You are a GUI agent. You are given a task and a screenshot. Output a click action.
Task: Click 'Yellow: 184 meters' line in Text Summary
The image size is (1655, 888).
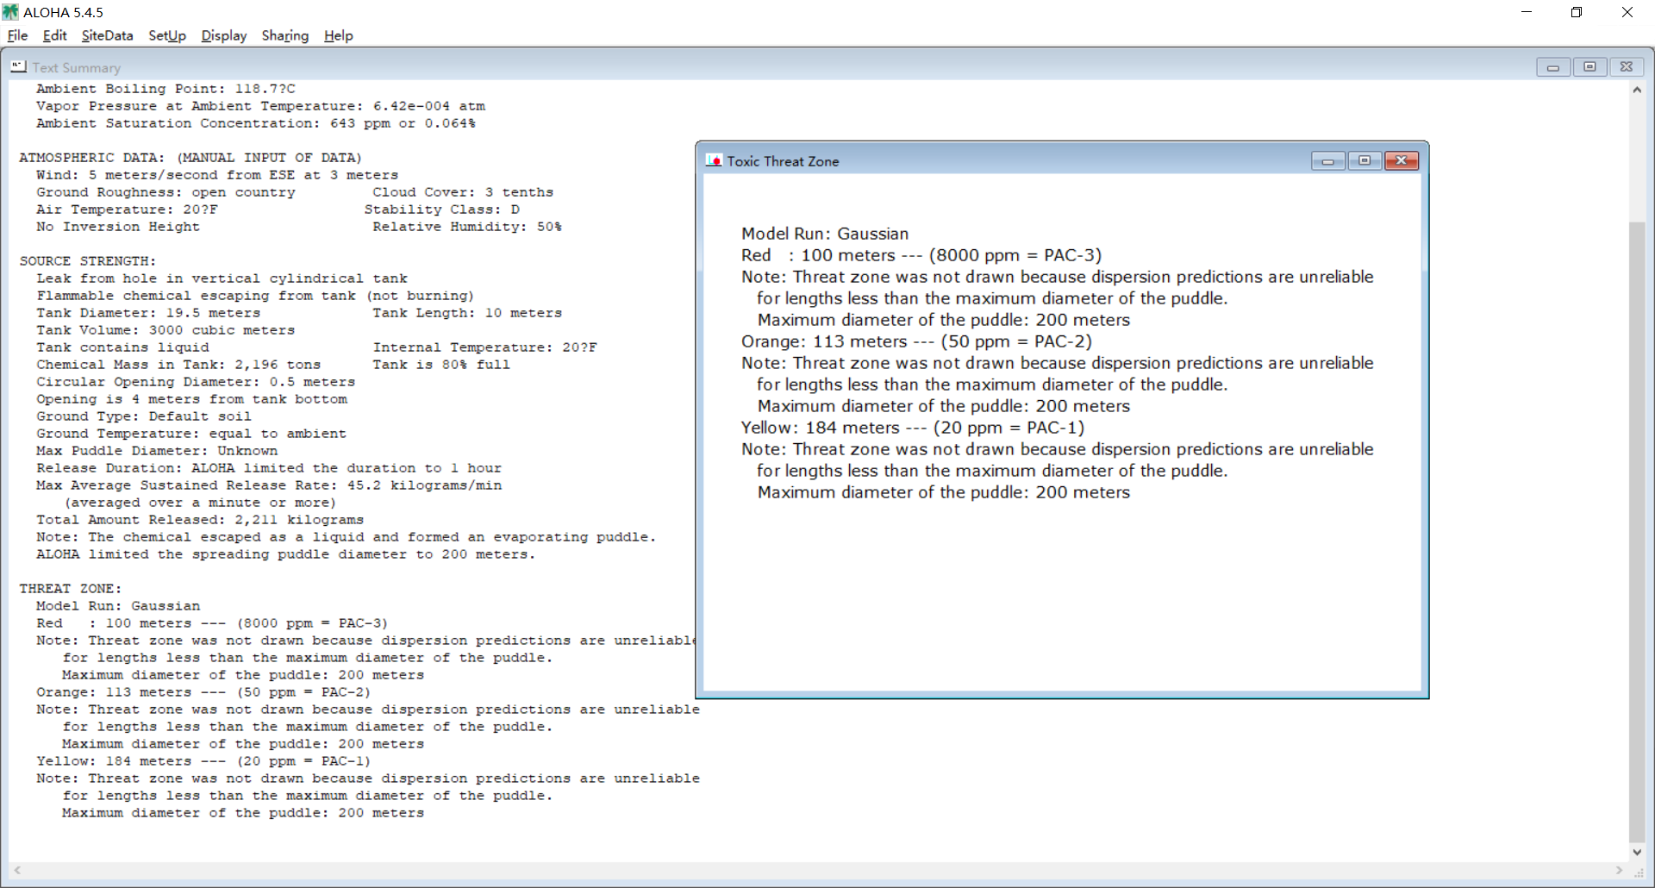click(203, 761)
